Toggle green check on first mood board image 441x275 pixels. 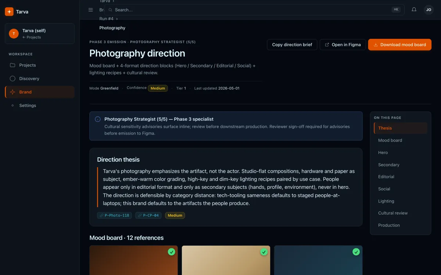tap(172, 252)
